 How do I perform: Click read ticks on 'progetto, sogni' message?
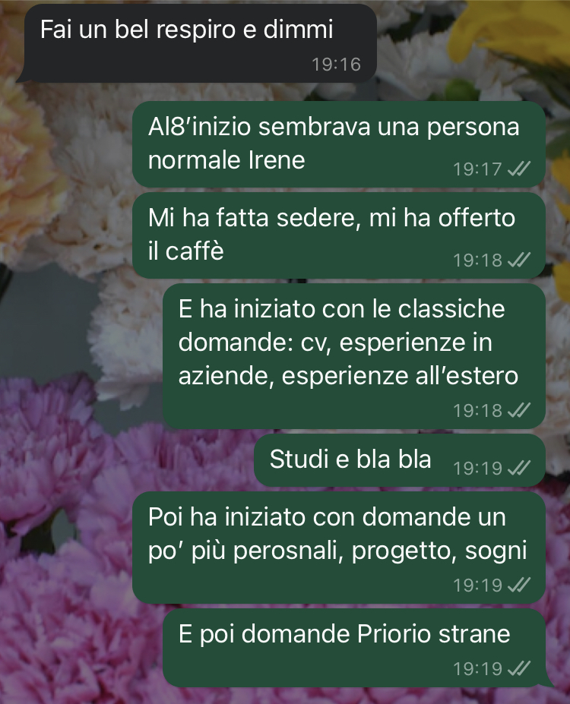(x=519, y=585)
